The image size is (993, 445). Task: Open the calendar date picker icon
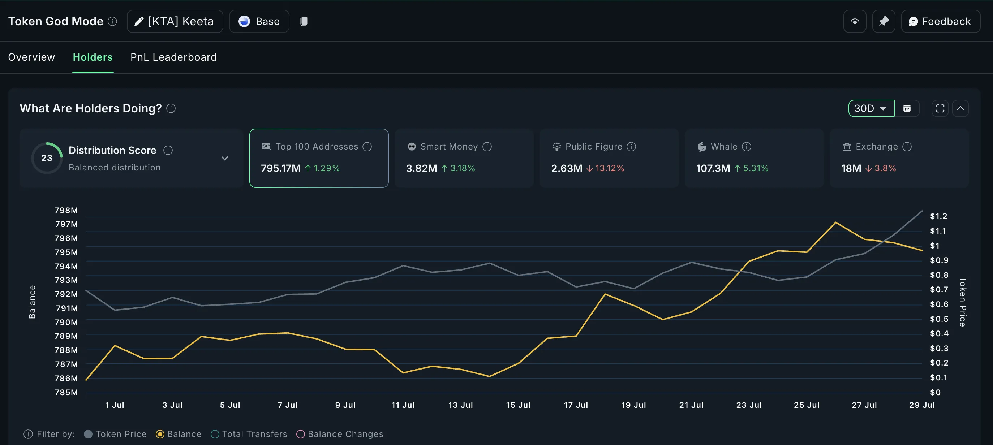tap(907, 108)
